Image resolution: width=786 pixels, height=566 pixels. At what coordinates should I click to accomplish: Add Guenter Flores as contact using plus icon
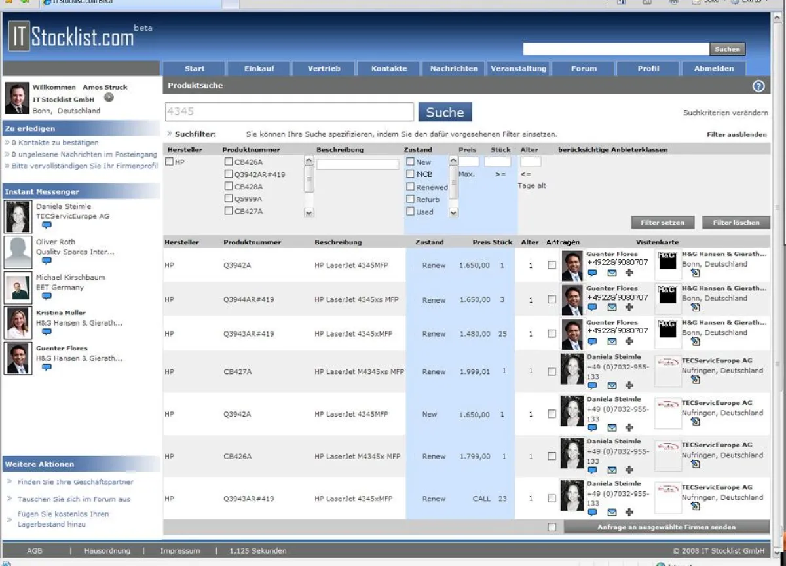[629, 274]
